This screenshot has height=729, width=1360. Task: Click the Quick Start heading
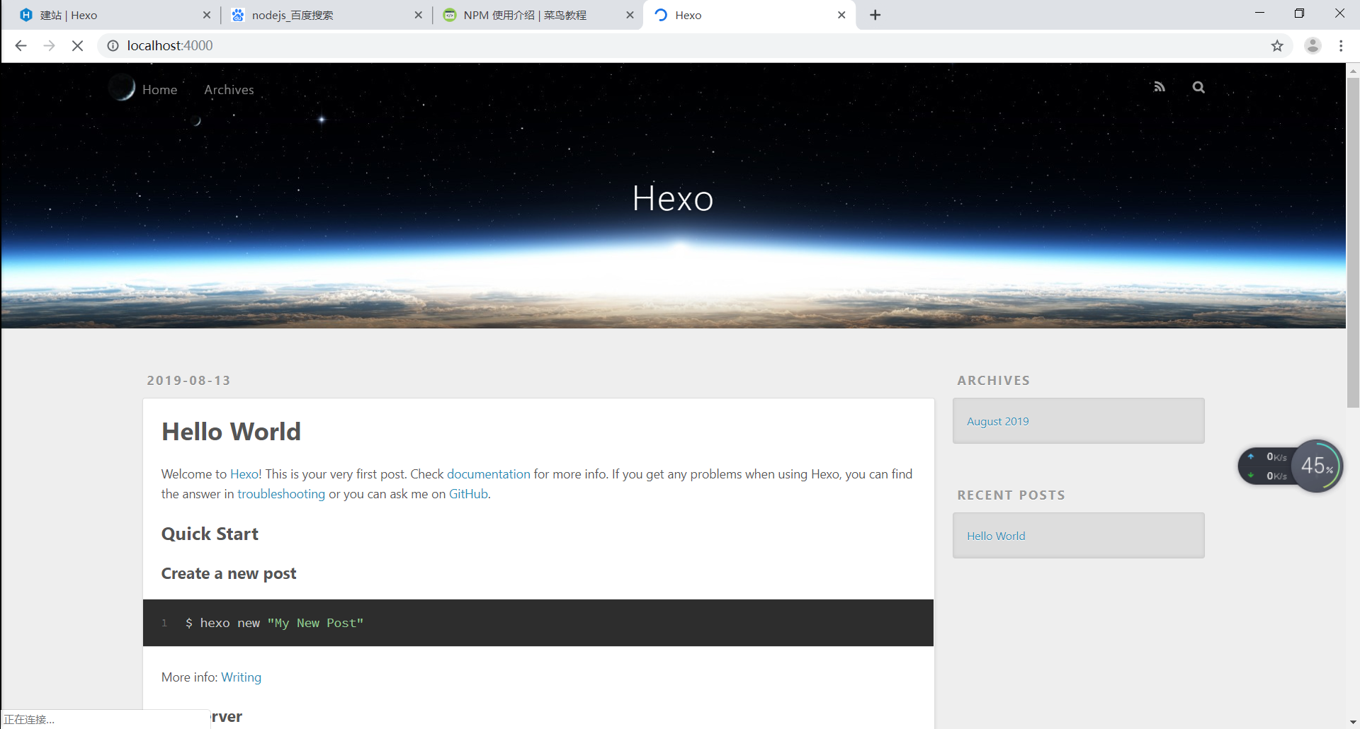(x=210, y=534)
